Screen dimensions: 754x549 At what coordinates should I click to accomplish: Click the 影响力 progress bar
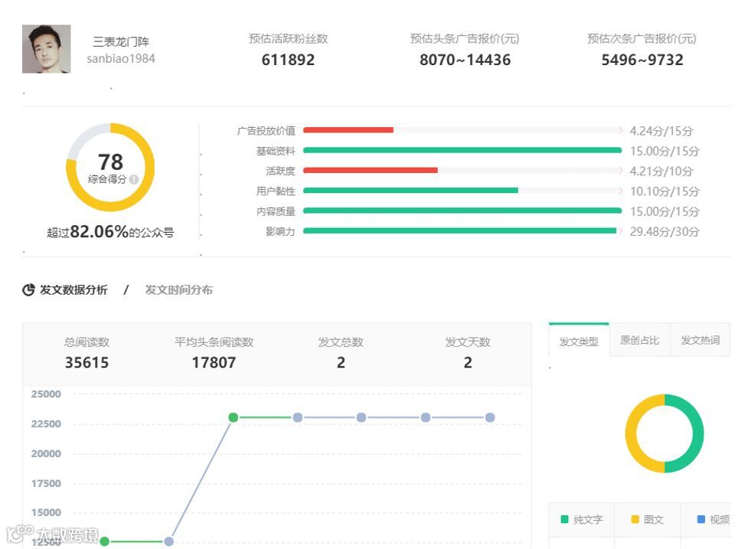(x=460, y=231)
